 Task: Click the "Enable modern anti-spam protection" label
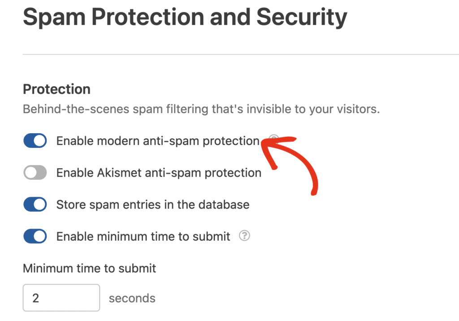158,141
